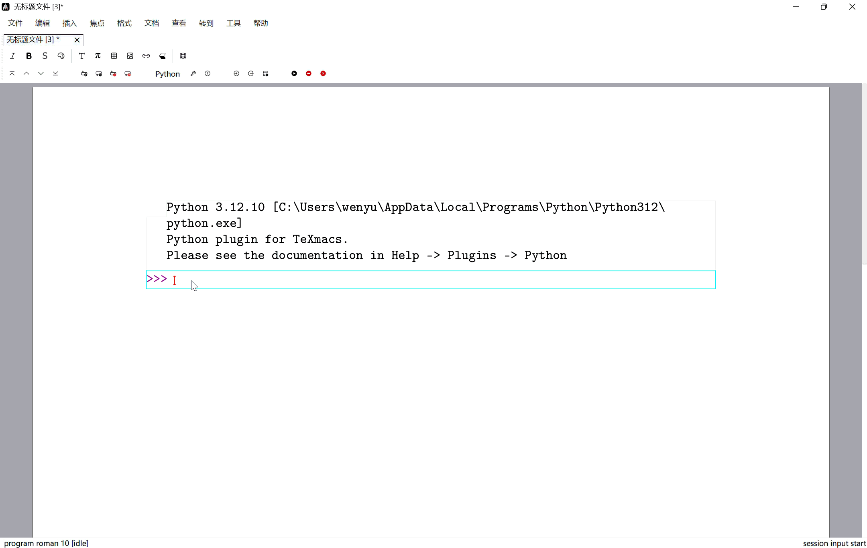The width and height of the screenshot is (867, 548).
Task: Open session help question-mark icon
Action: [x=208, y=73]
